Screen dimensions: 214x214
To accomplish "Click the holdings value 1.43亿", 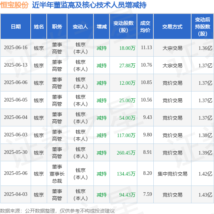I will (205, 195).
